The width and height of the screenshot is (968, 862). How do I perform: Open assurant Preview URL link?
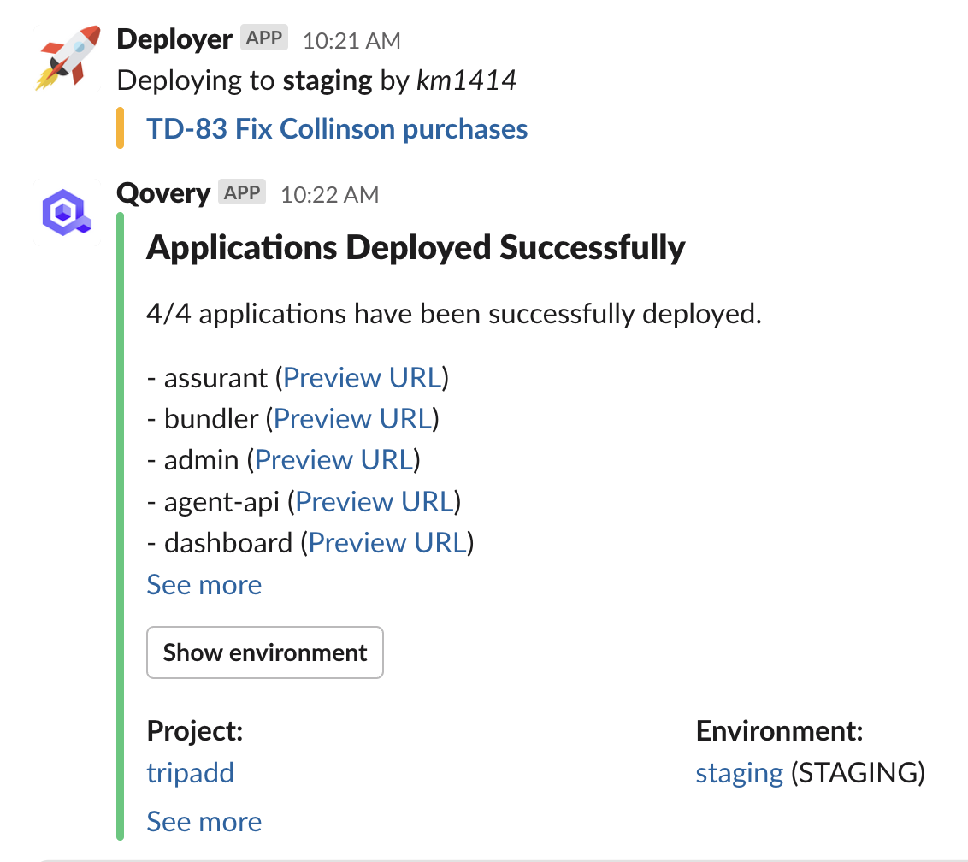point(363,378)
